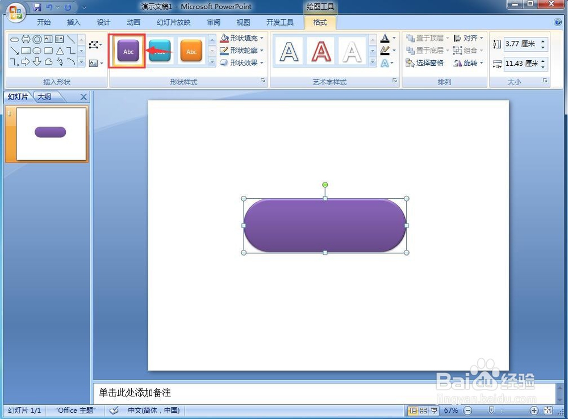Select the triangle shape from insert shapes
The height and width of the screenshot is (419, 568).
(60, 51)
